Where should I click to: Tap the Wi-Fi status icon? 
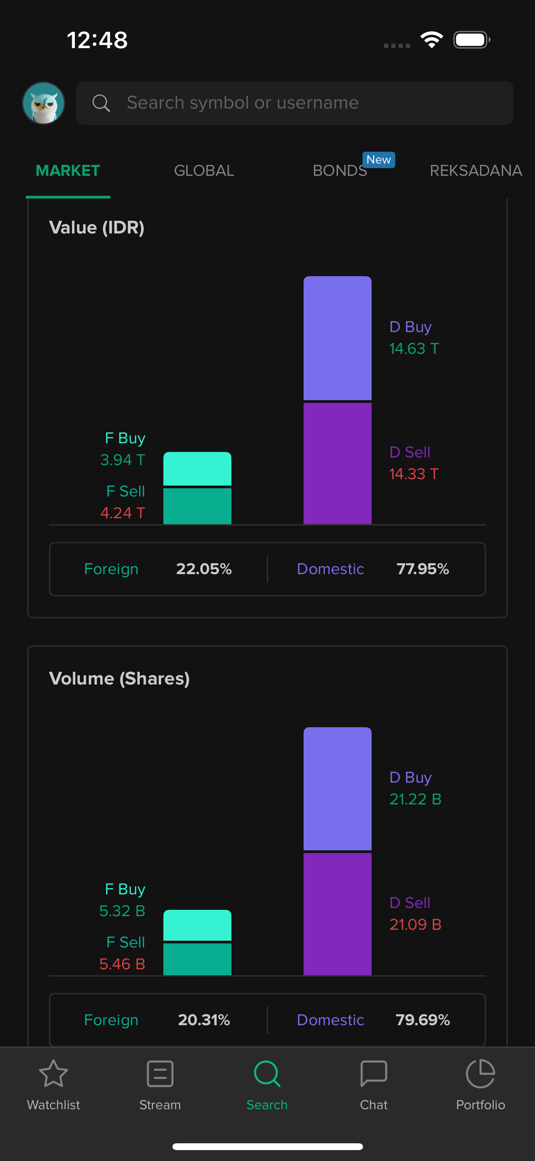(x=432, y=40)
